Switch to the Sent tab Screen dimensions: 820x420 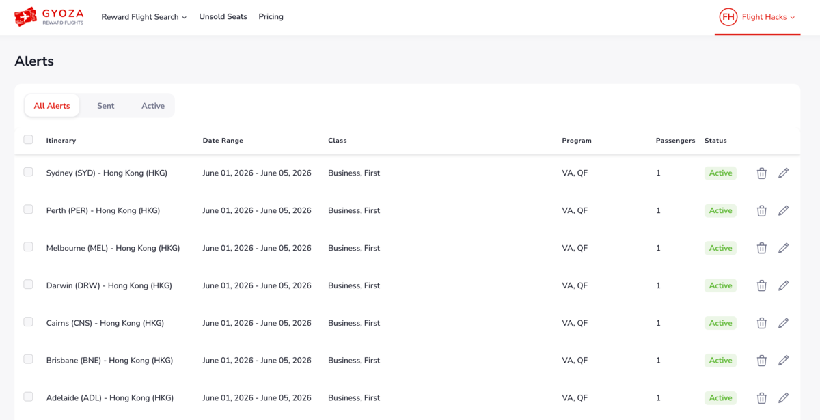pyautogui.click(x=105, y=106)
